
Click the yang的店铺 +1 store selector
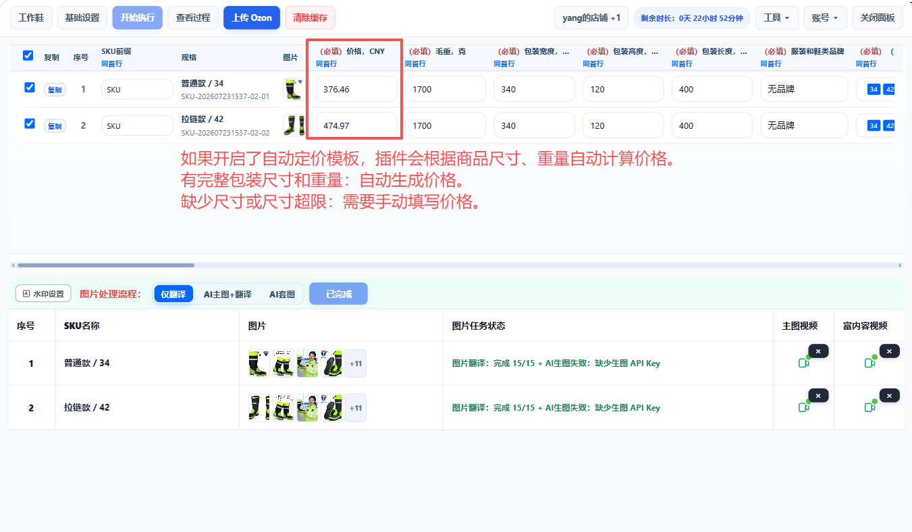point(591,18)
